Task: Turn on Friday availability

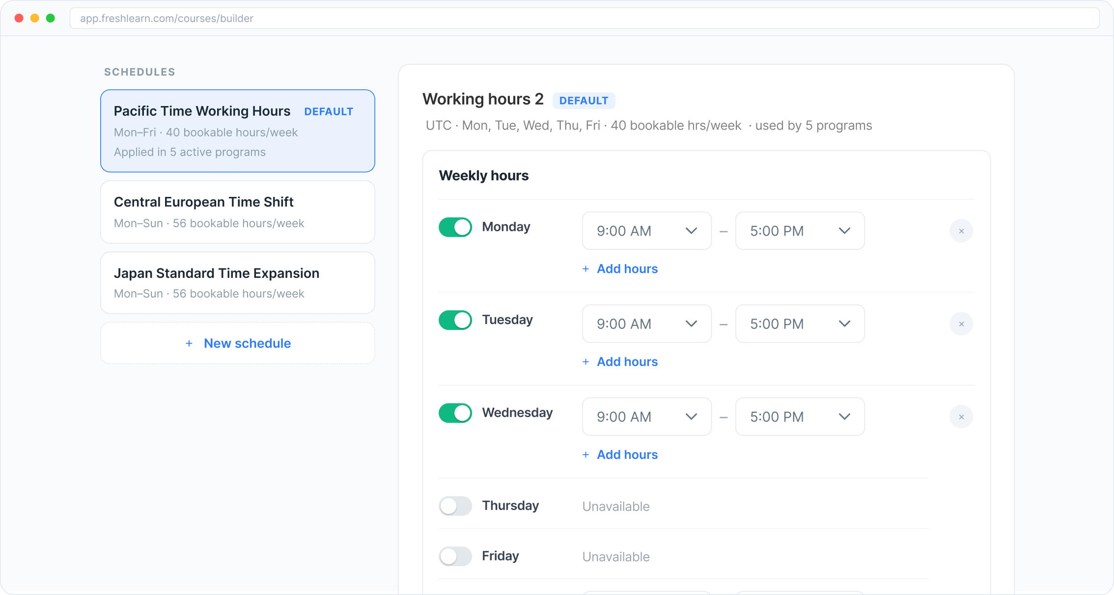Action: tap(455, 556)
